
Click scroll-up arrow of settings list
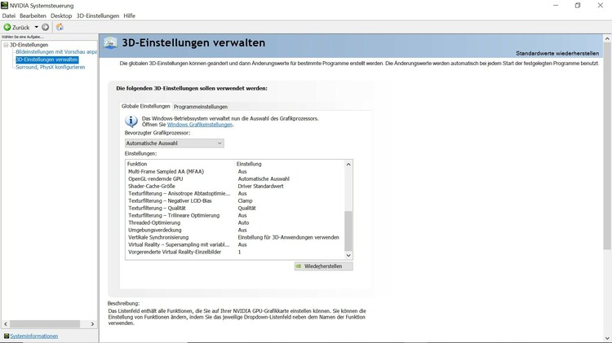pyautogui.click(x=348, y=165)
